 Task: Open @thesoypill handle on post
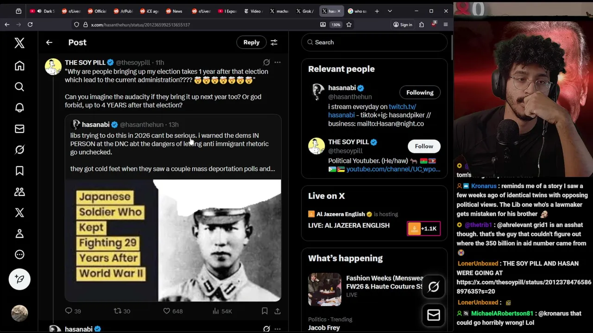[x=133, y=62]
